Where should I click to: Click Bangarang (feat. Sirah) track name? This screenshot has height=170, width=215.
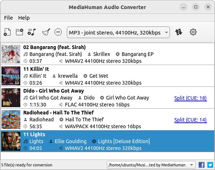coord(56,54)
